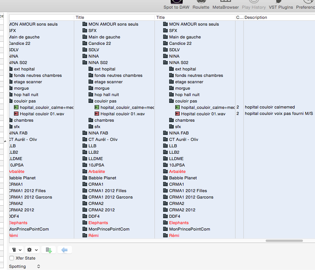Click the red Hopital couloir 01.wav file icon in middle column
The image size is (315, 272).
(x=97, y=114)
